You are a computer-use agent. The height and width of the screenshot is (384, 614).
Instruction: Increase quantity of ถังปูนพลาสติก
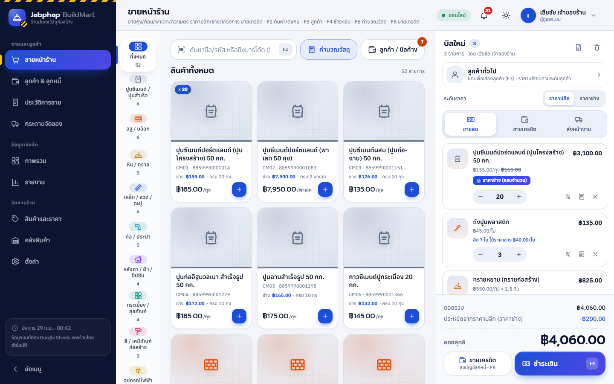(x=519, y=254)
